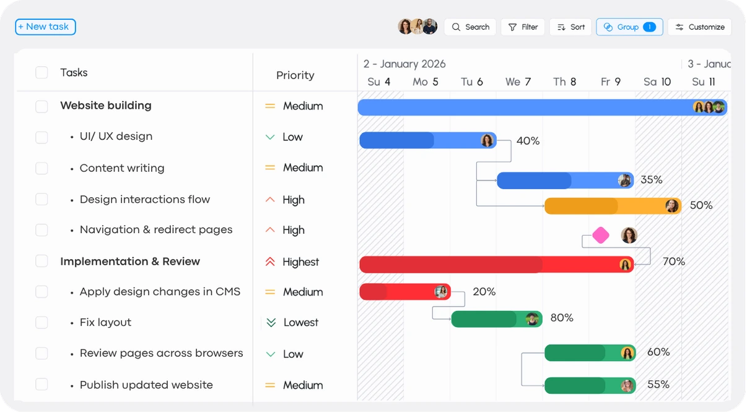Click the Medium priority icon for Content writing
The height and width of the screenshot is (413, 747).
click(270, 168)
